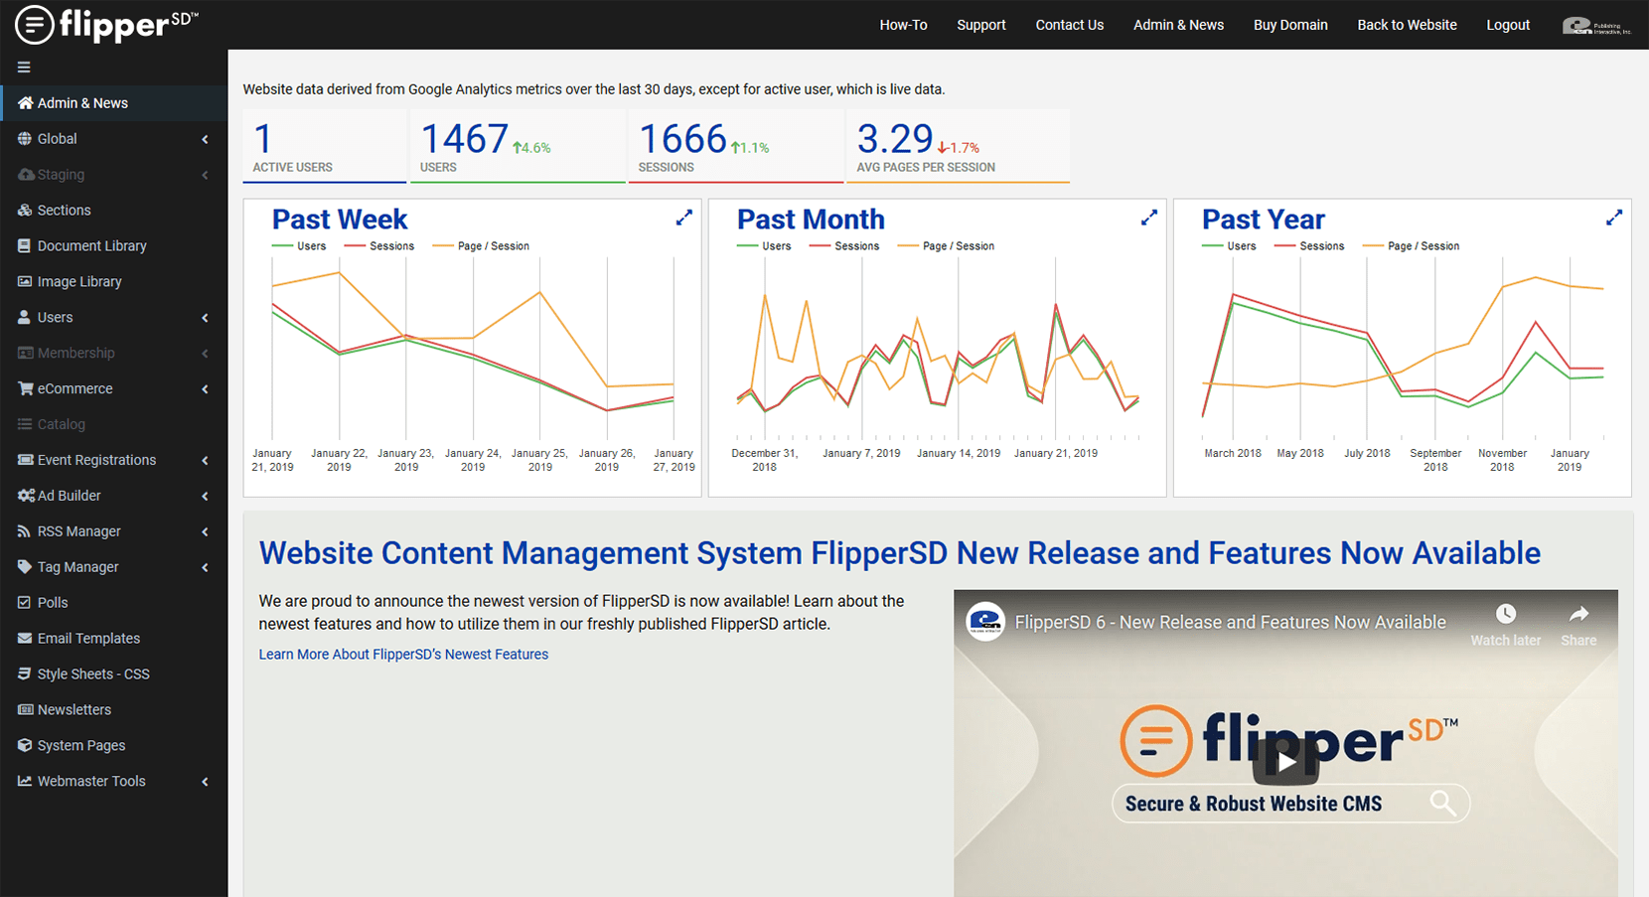
Task: Toggle Page / Session in Past Week legend
Action: point(481,246)
